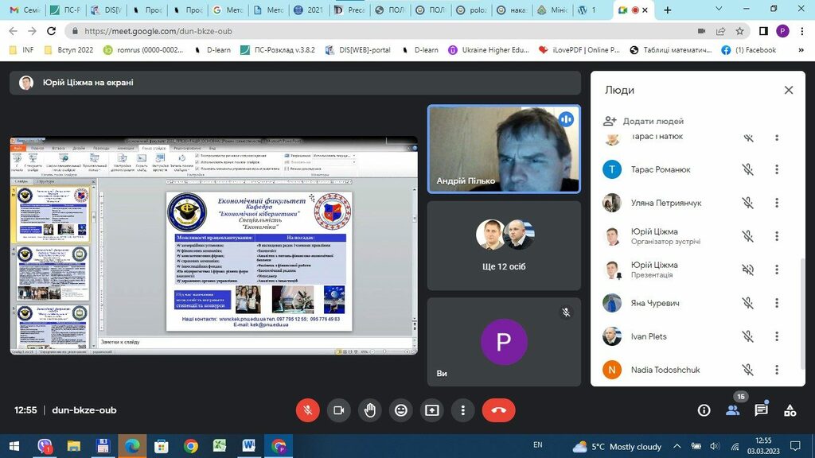Open the Activities icon
This screenshot has height=458, width=815.
(x=790, y=410)
